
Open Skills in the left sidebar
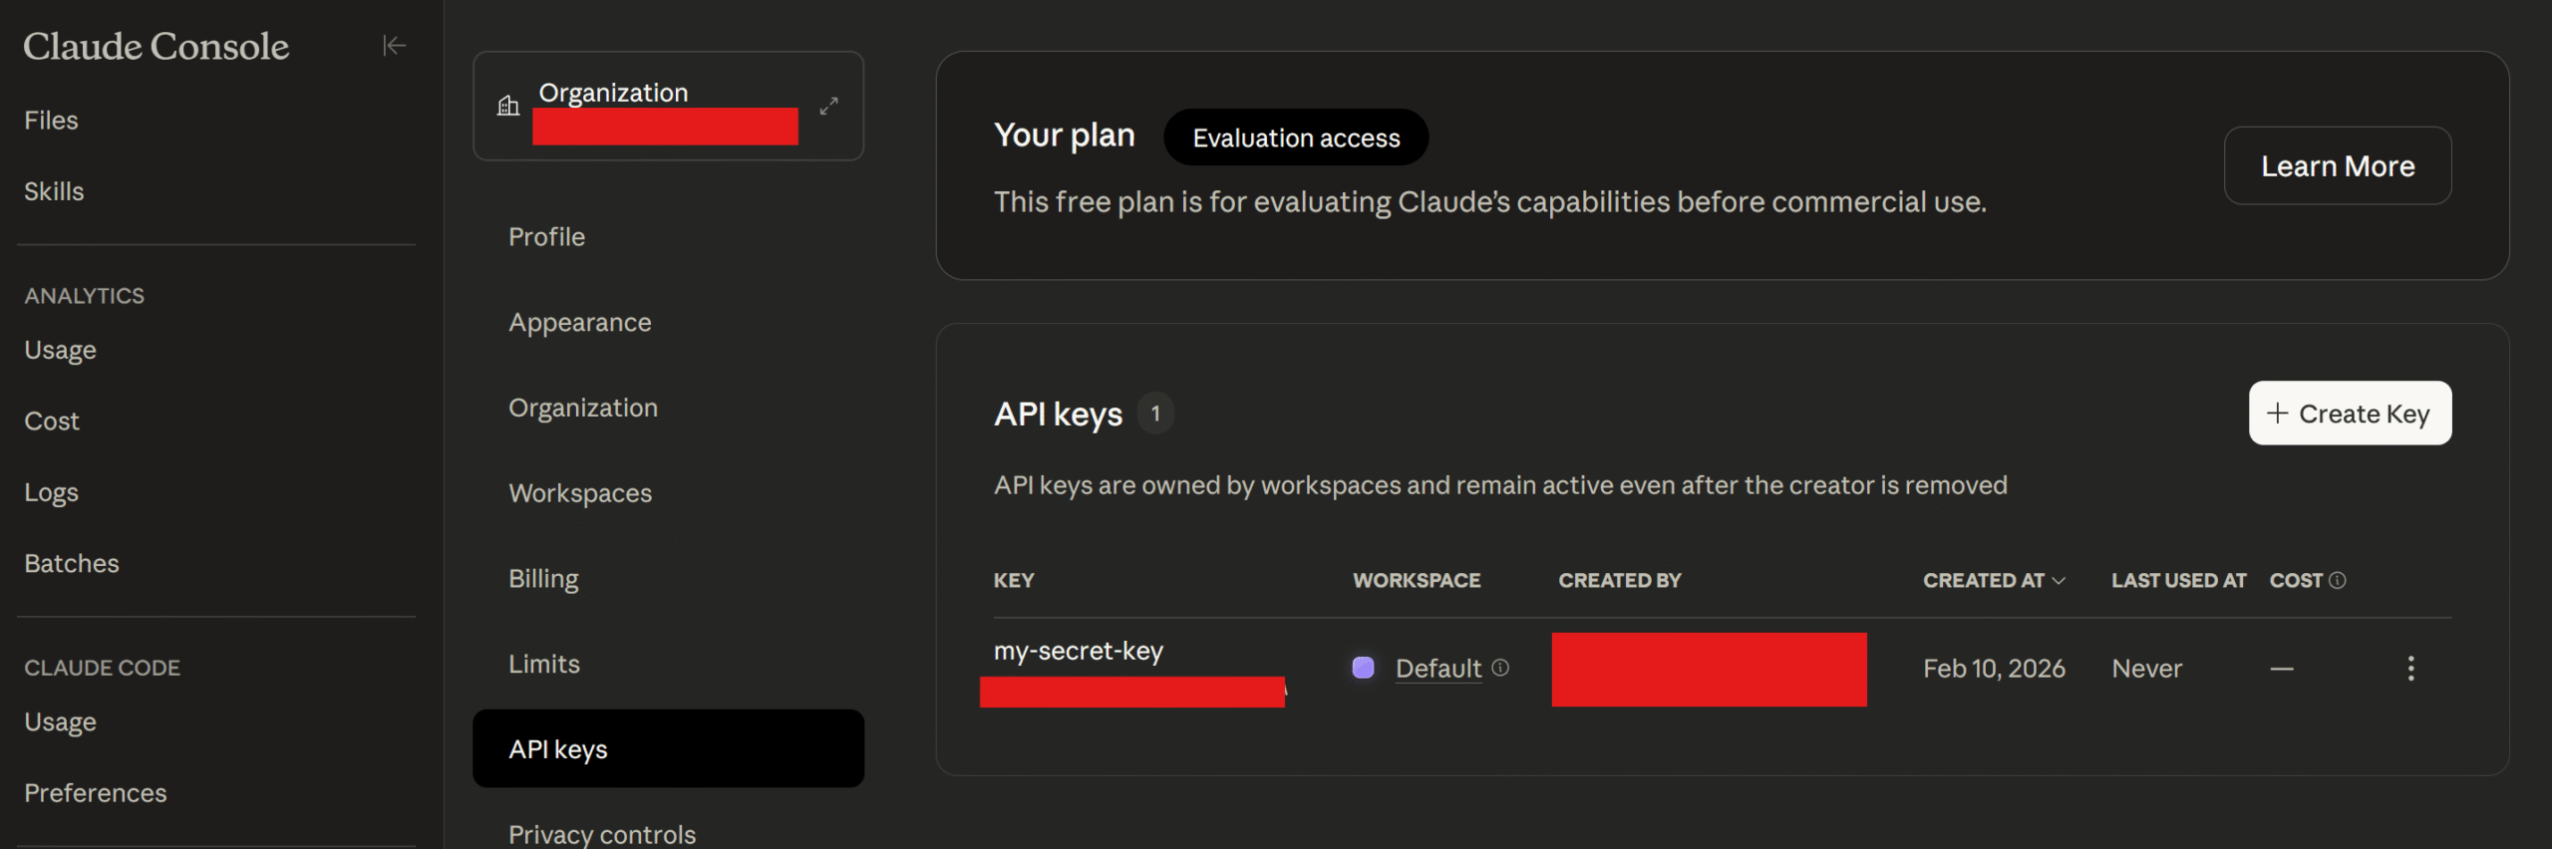pyautogui.click(x=54, y=191)
